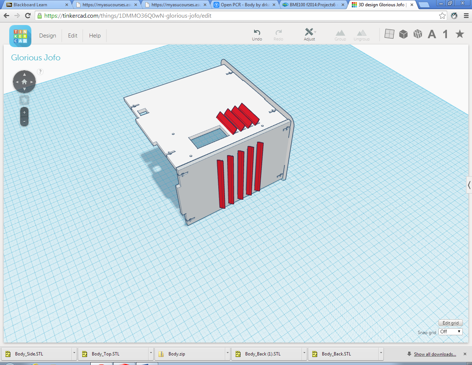472x365 pixels.
Task: Reset camera with the home view button
Action: pyautogui.click(x=24, y=82)
